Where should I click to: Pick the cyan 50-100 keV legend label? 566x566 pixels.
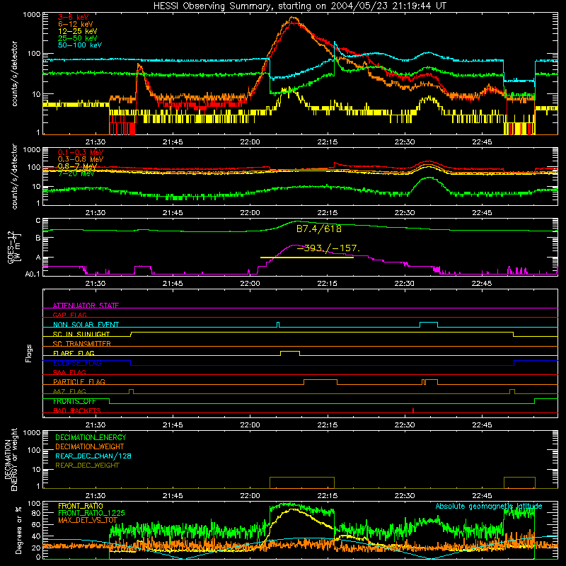click(x=79, y=45)
